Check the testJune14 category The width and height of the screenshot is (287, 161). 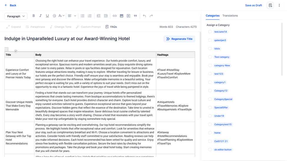click(210, 32)
